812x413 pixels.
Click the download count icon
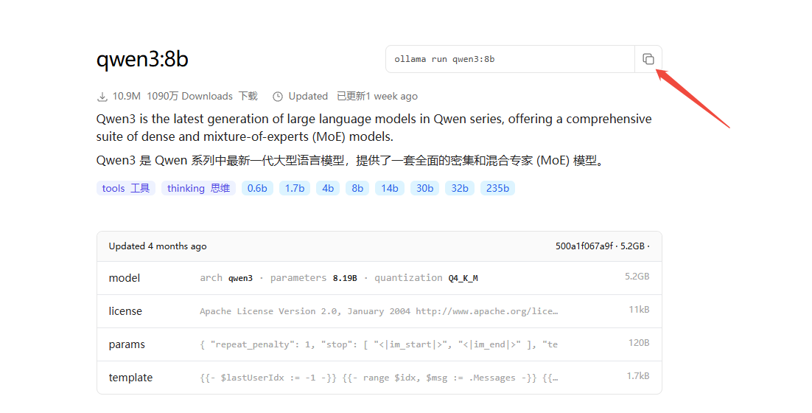102,97
